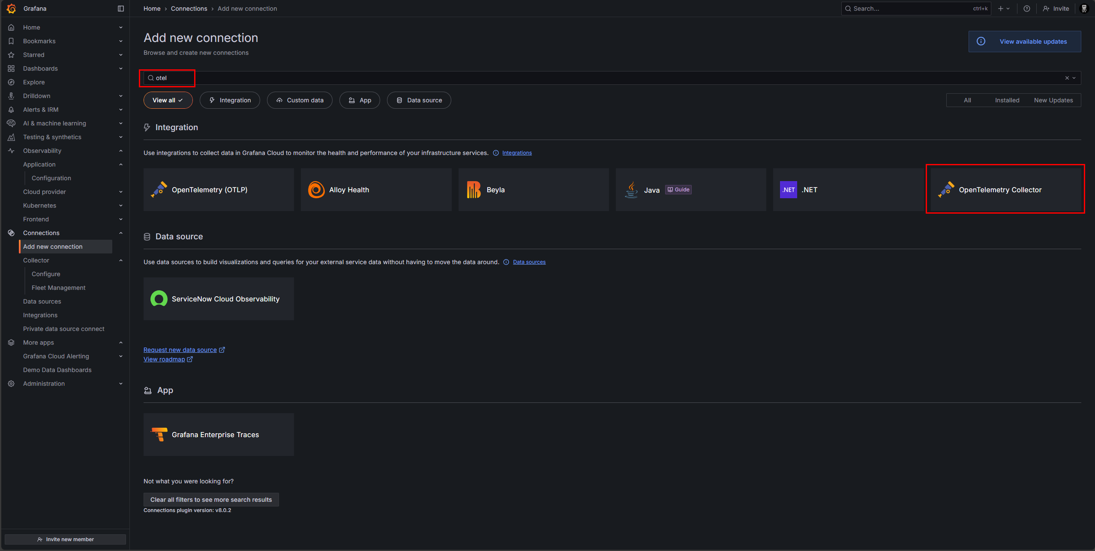Image resolution: width=1095 pixels, height=551 pixels.
Task: Click the info icon next to Integrations link
Action: coord(496,153)
